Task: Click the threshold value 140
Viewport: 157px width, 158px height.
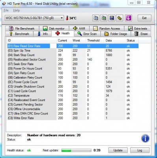Action: coord(90,60)
